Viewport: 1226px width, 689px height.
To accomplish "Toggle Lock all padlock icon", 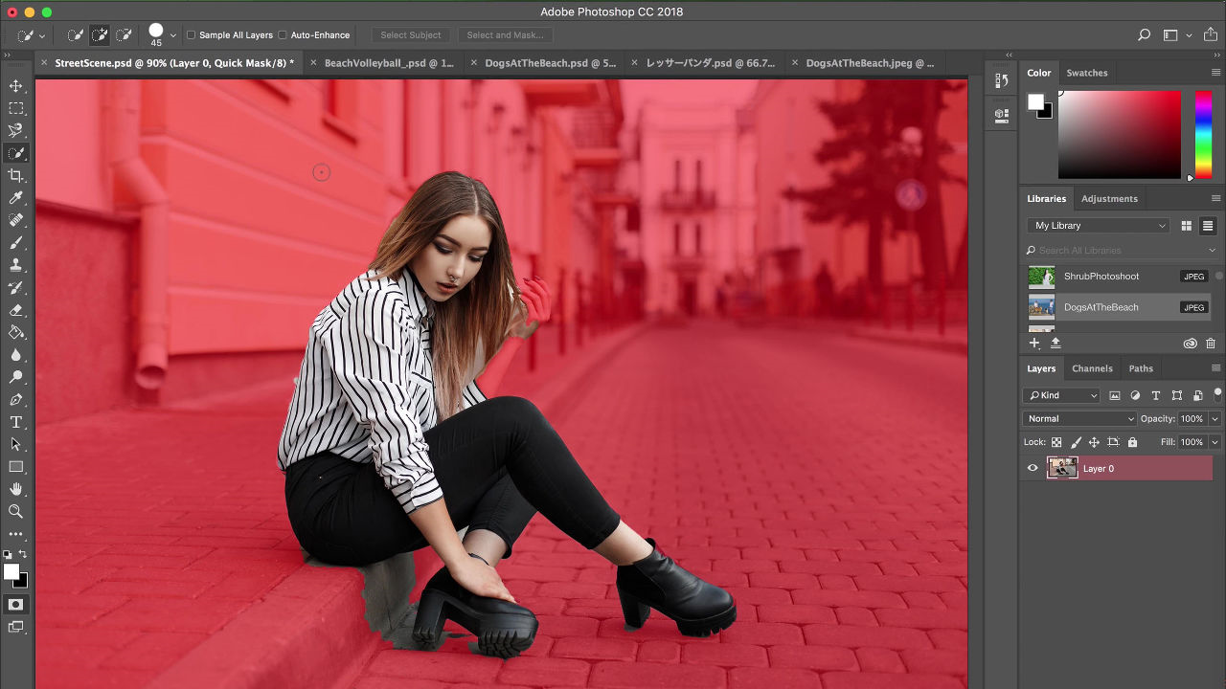I will tap(1133, 442).
